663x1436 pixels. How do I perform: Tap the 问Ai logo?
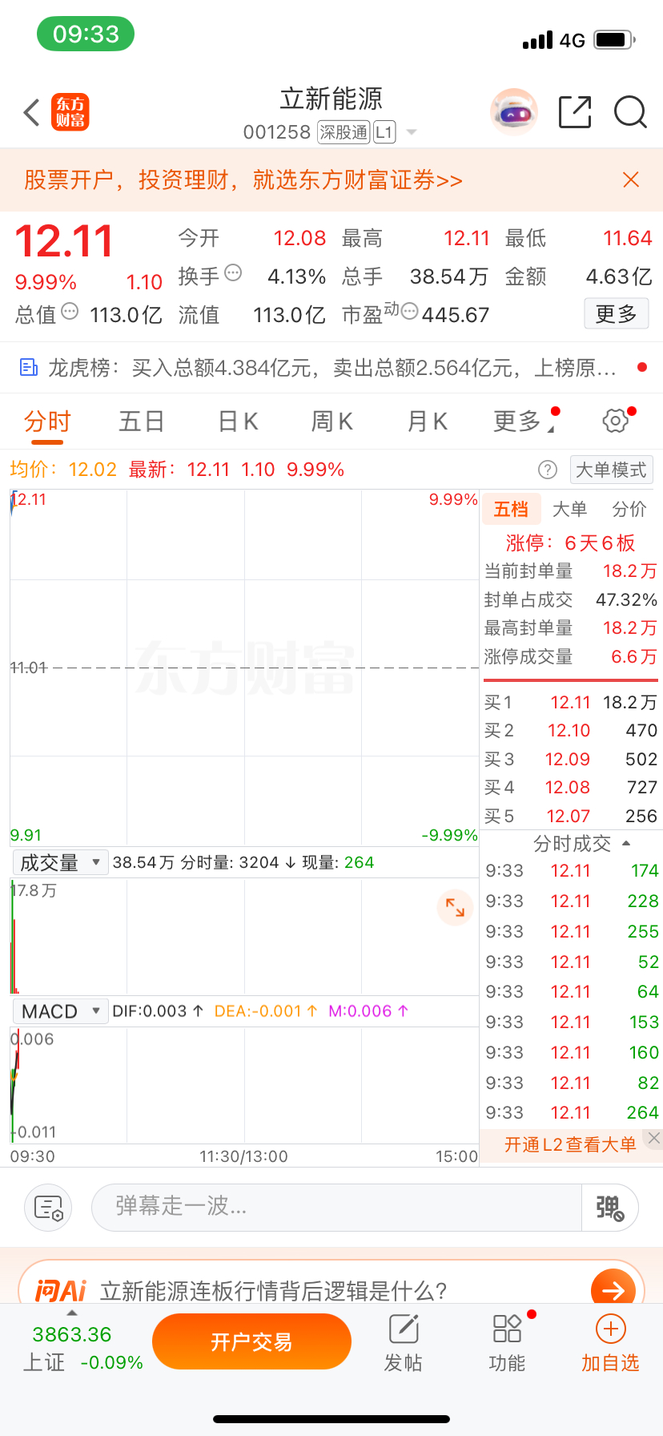pos(60,1291)
